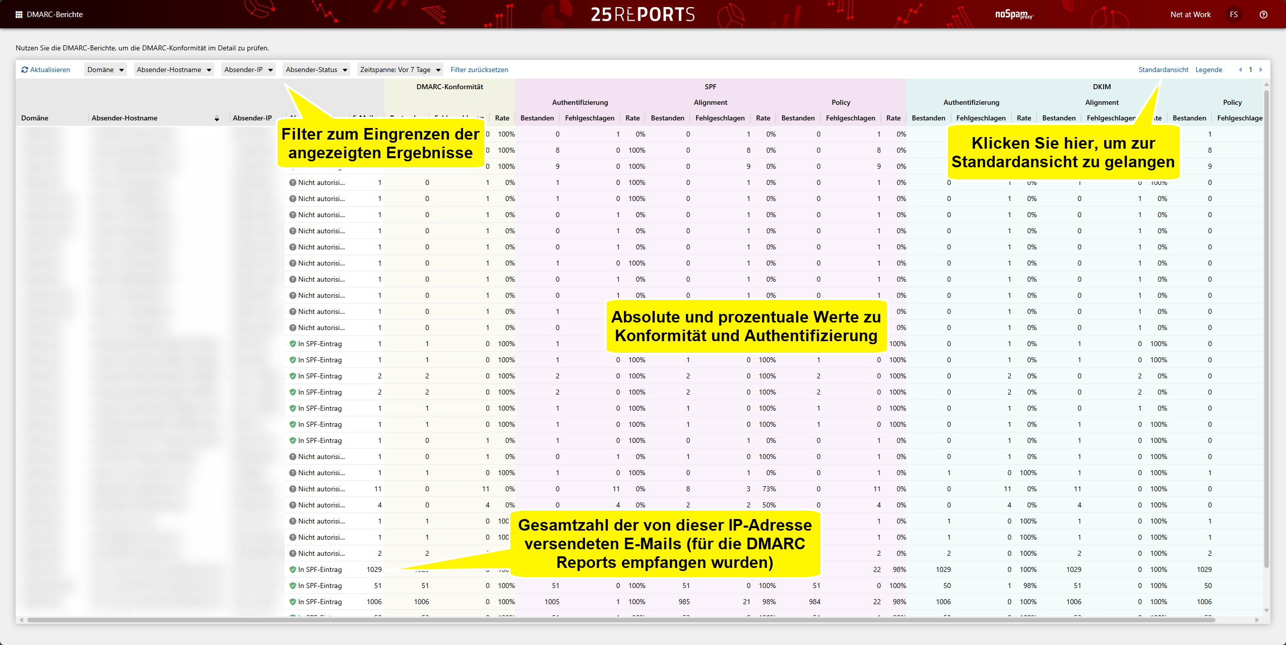The width and height of the screenshot is (1286, 645).
Task: Open the help question mark icon
Action: pos(1263,15)
